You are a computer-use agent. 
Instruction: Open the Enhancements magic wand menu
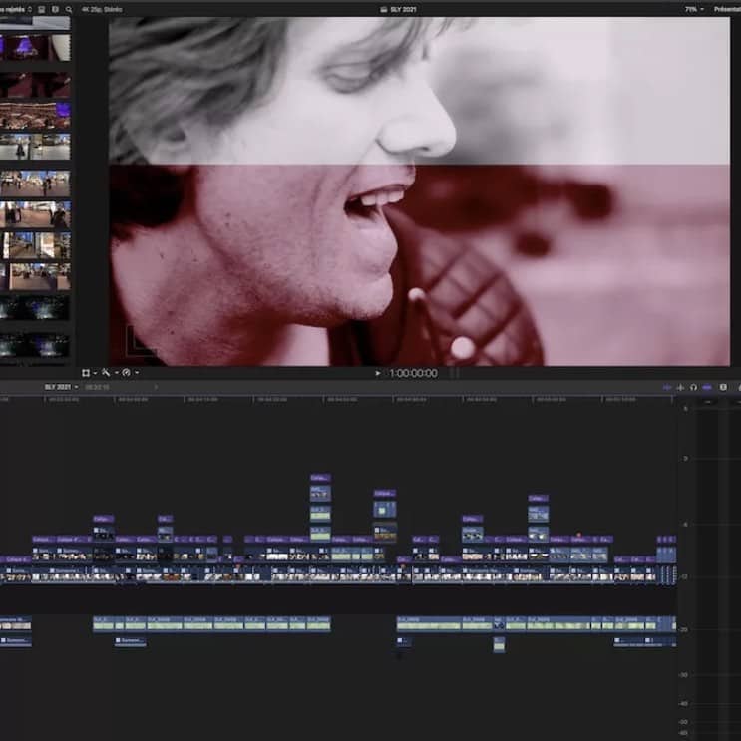click(106, 373)
